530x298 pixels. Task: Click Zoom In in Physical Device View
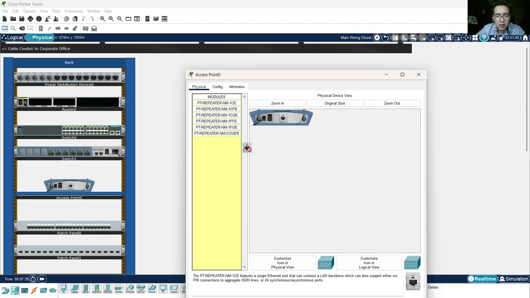pyautogui.click(x=277, y=103)
